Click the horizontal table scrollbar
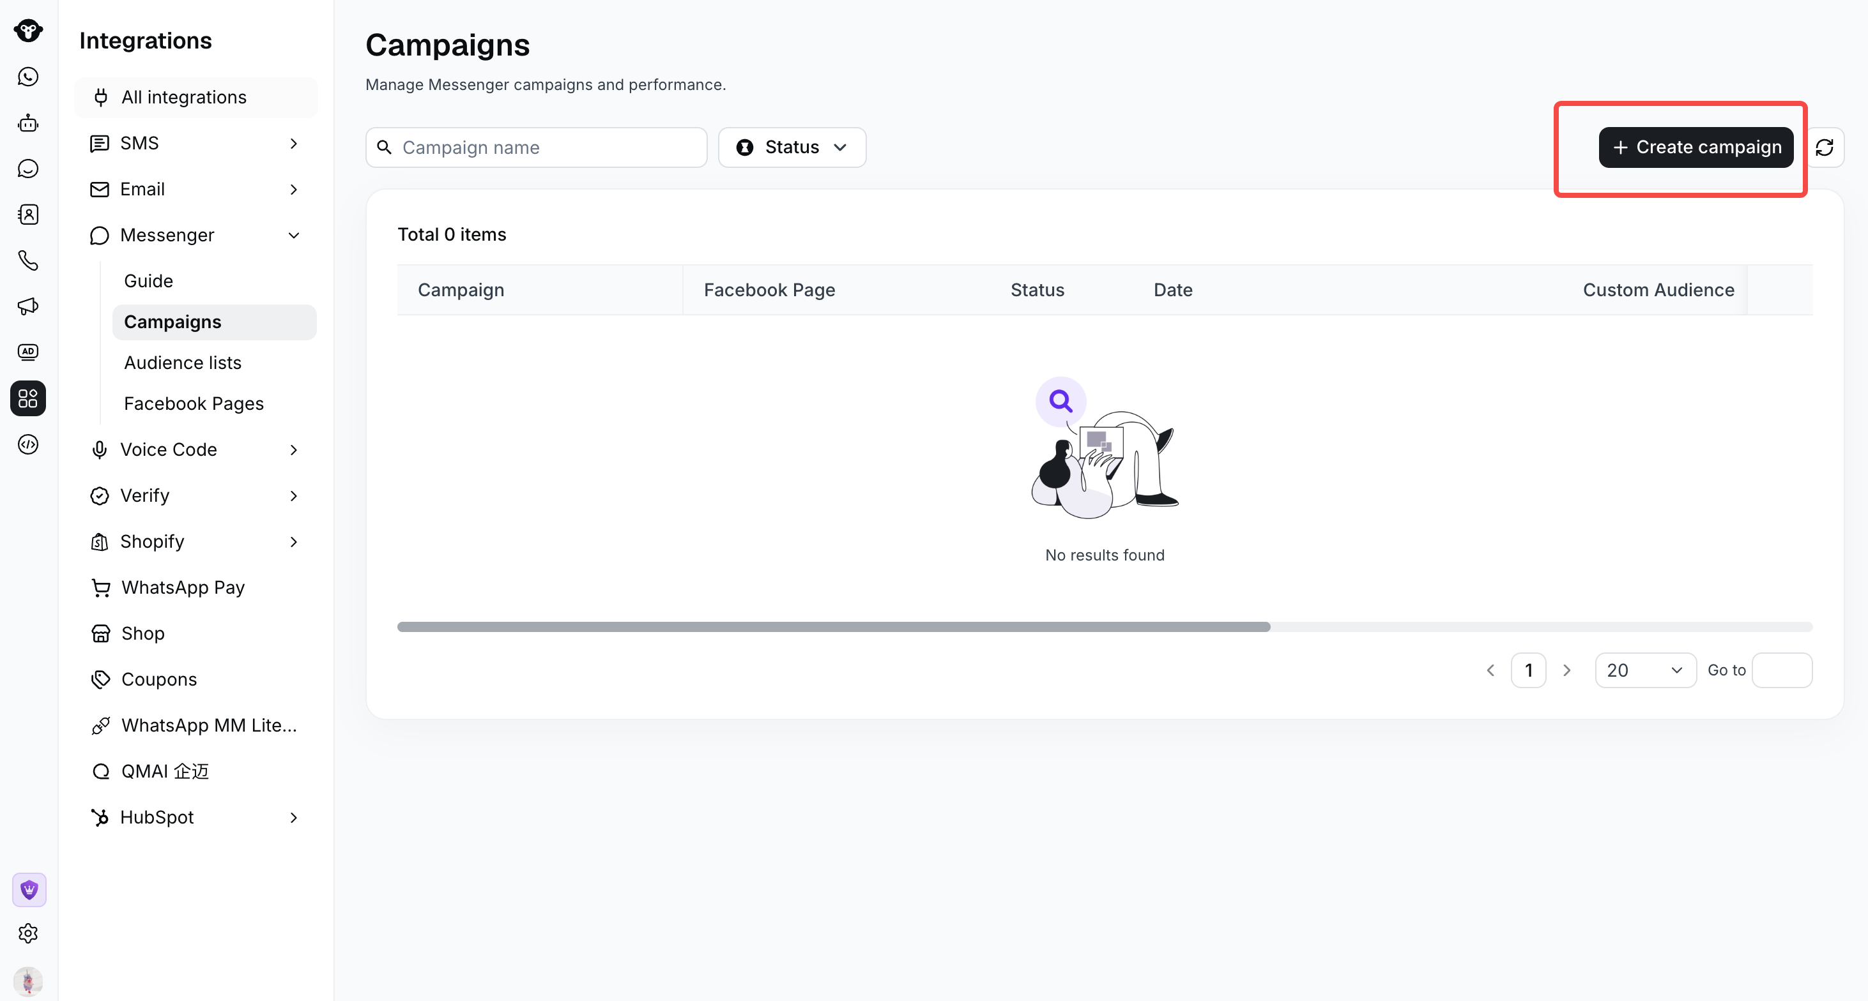Screen dimensions: 1868x1001 tap(833, 627)
